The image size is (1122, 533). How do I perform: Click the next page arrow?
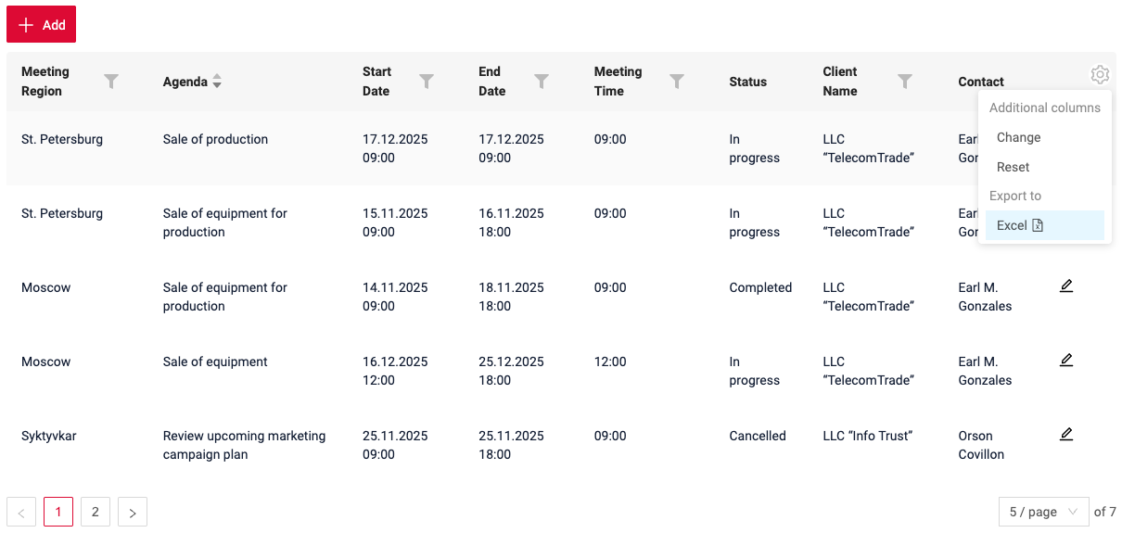coord(133,512)
